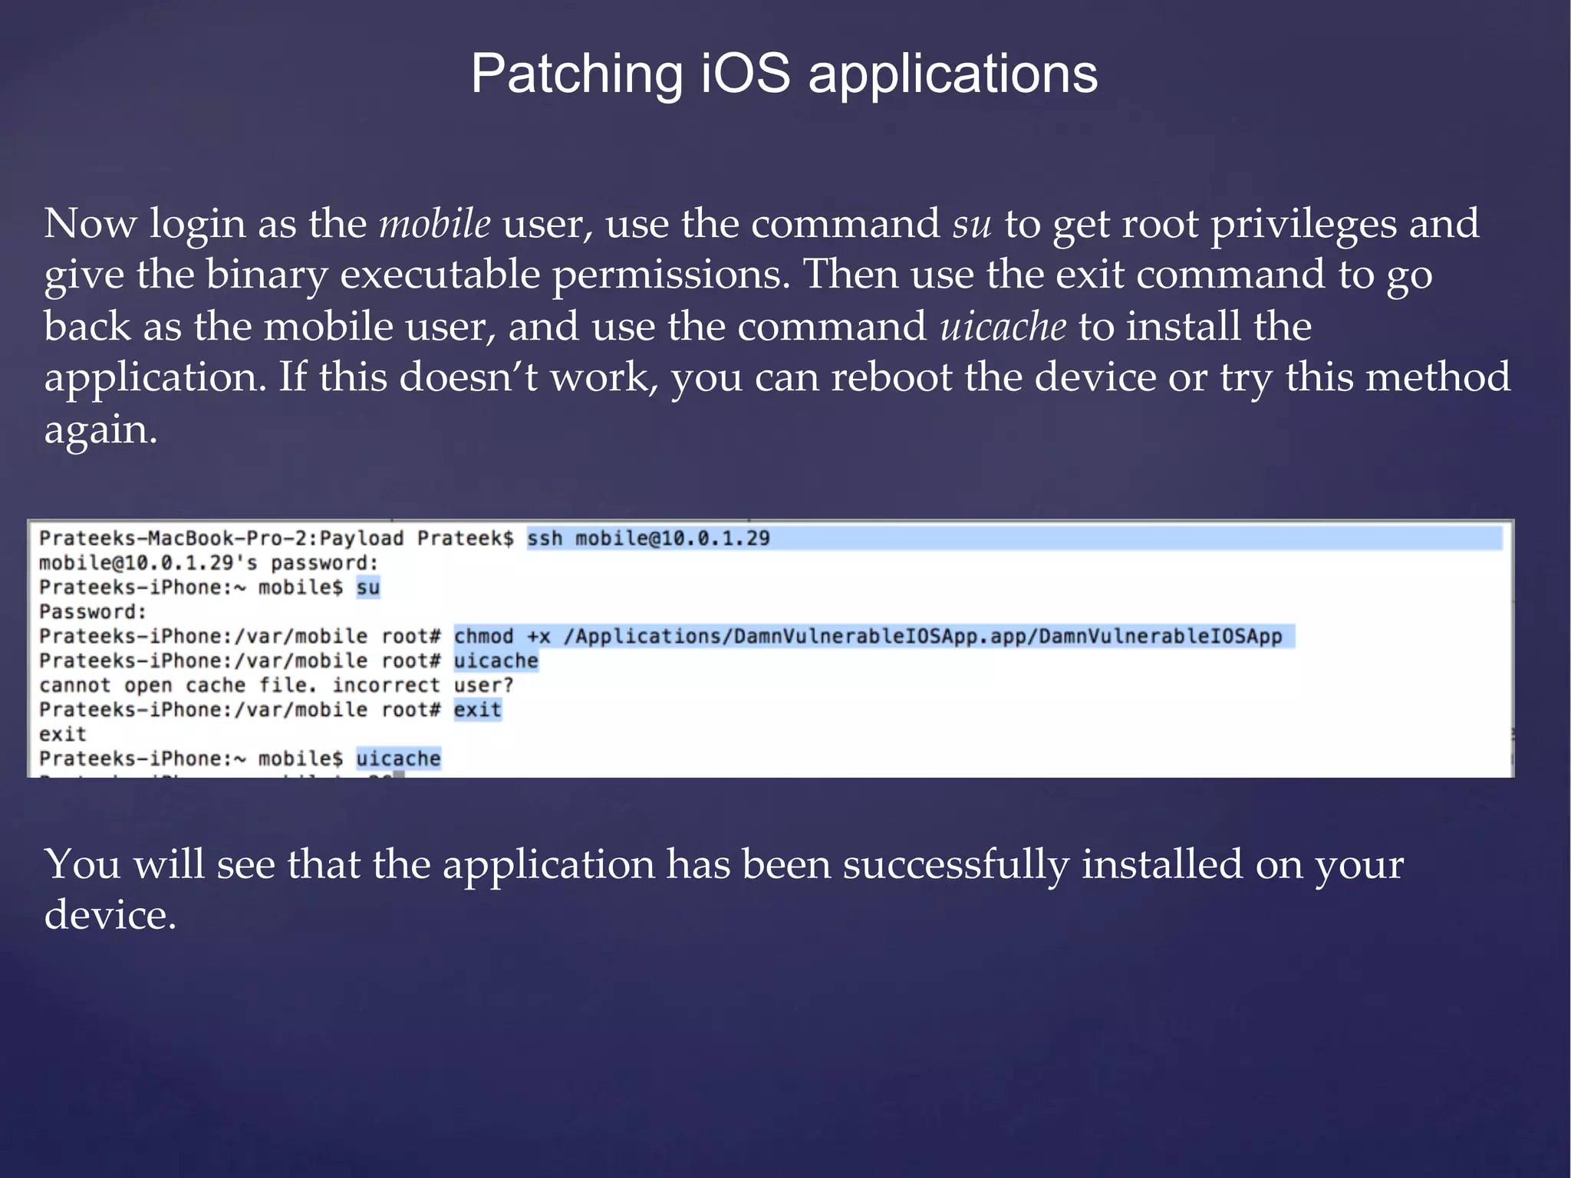The width and height of the screenshot is (1571, 1178).
Task: Click the italic word 'uicache' in the paragraph
Action: click(x=1003, y=326)
